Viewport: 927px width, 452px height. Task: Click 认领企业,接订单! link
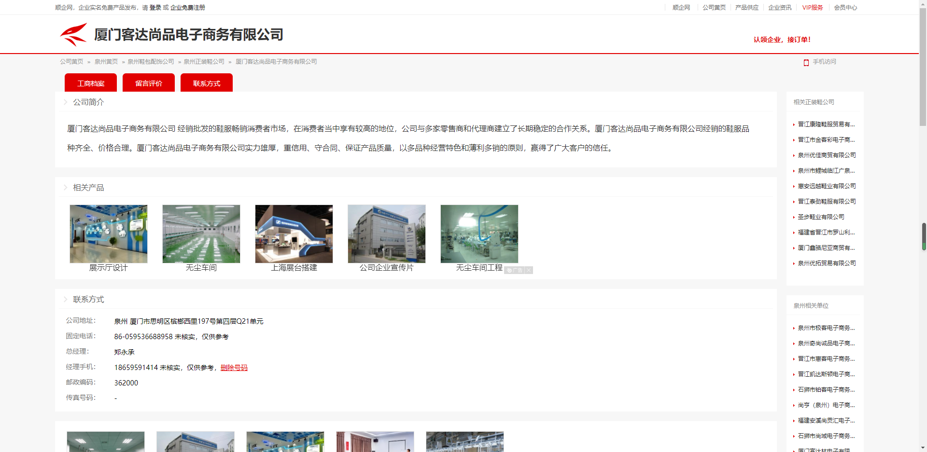[x=782, y=40]
